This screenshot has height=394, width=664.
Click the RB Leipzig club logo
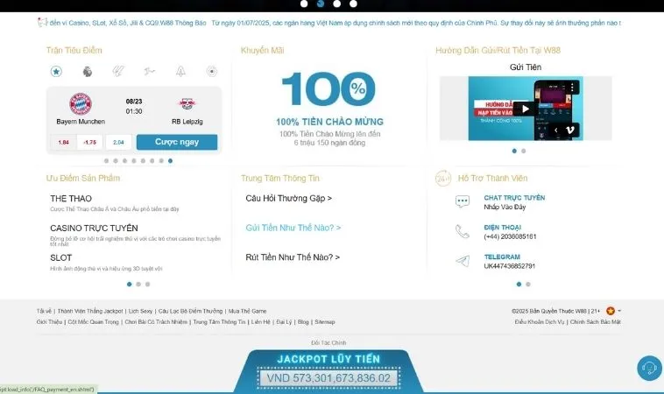click(187, 103)
